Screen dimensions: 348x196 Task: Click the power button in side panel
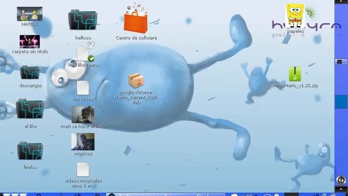click(341, 180)
